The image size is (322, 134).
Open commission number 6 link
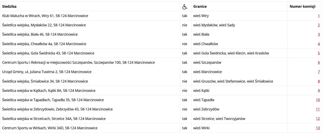point(319,62)
